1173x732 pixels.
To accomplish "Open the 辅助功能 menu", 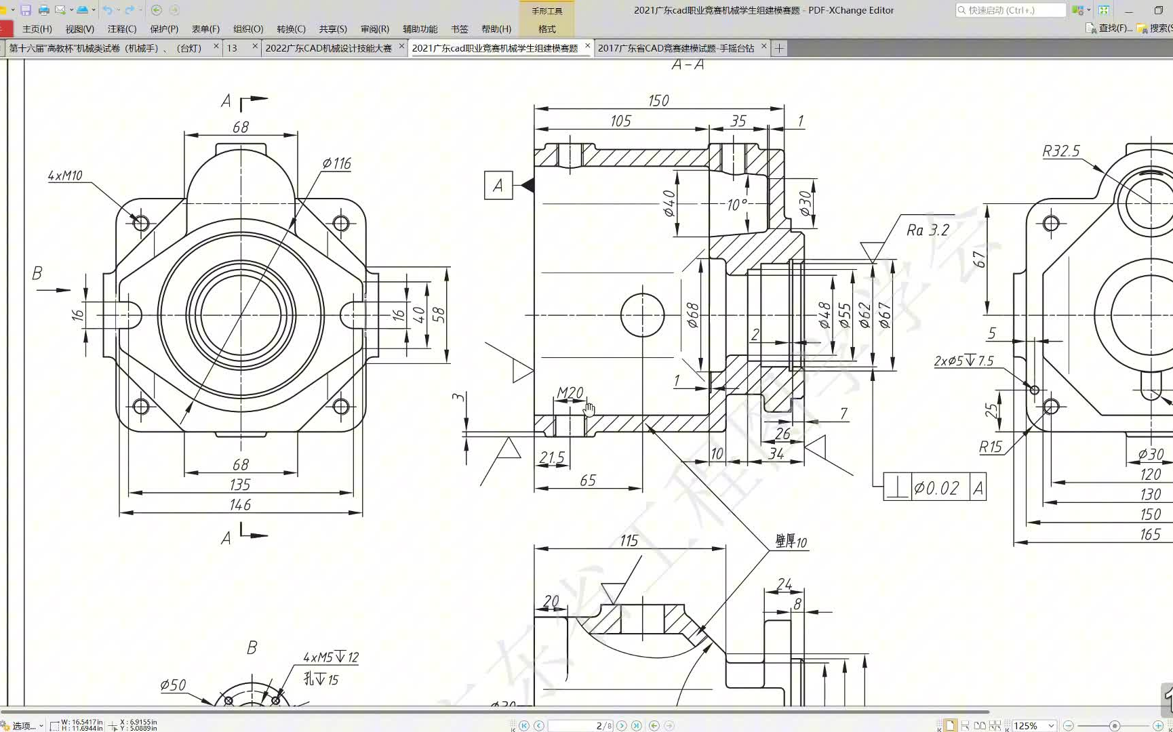I will click(x=420, y=29).
